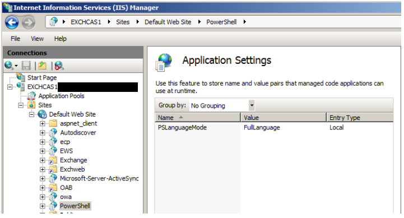
Task: Select Sites in the breadcrumb path
Action: tap(123, 22)
